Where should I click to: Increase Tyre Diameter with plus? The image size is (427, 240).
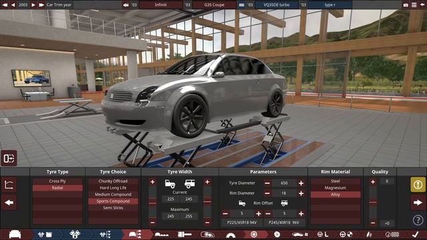point(301,183)
